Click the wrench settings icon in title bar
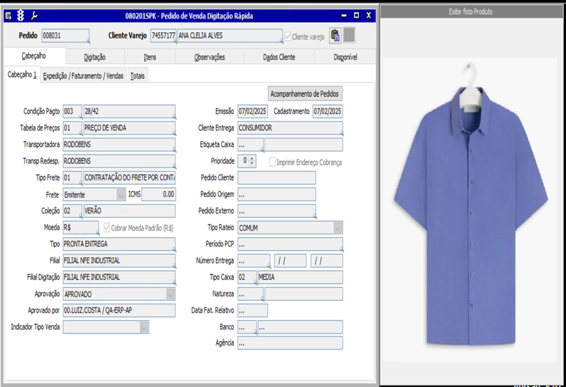 coord(34,15)
